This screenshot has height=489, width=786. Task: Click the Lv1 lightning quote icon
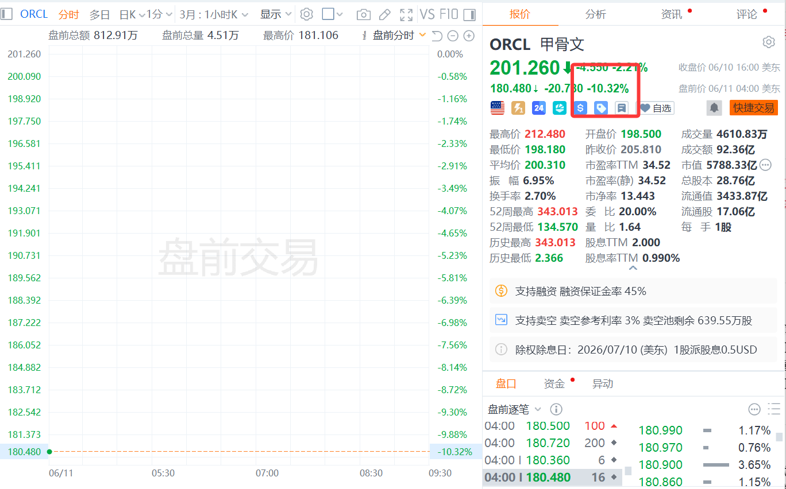[518, 107]
